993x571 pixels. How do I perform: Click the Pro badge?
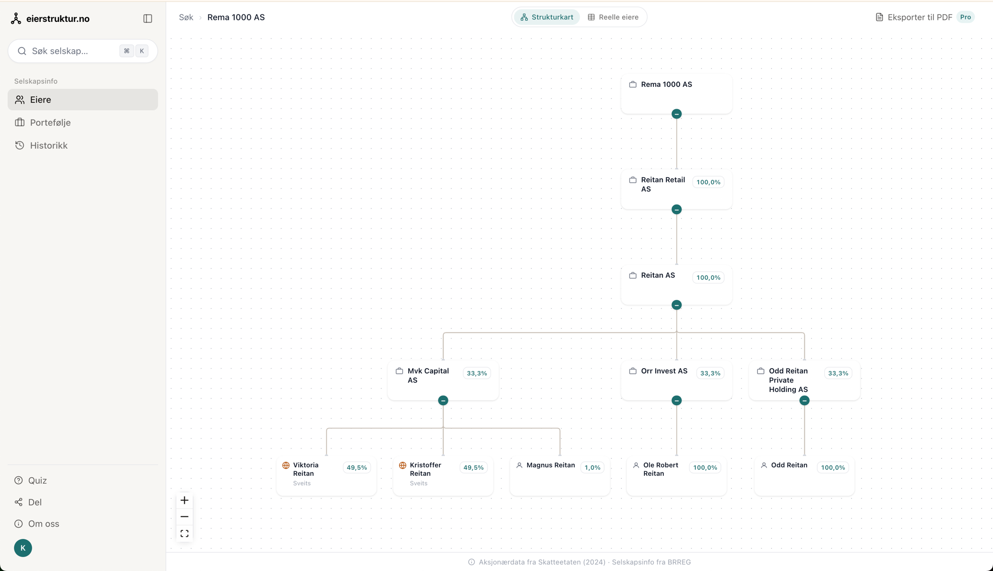pyautogui.click(x=965, y=17)
